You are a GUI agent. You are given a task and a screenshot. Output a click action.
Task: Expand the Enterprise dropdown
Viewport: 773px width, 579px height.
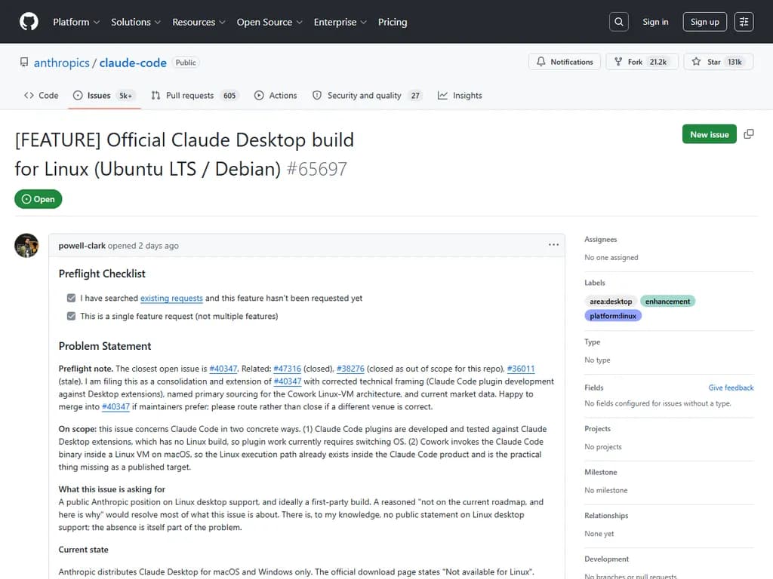(340, 22)
